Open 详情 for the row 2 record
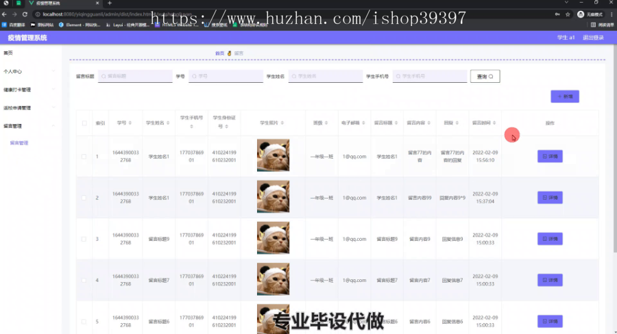This screenshot has height=334, width=617. click(x=550, y=198)
